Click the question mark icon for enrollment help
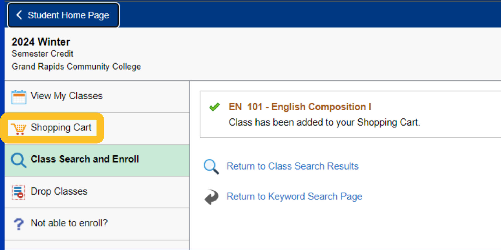 pos(19,224)
